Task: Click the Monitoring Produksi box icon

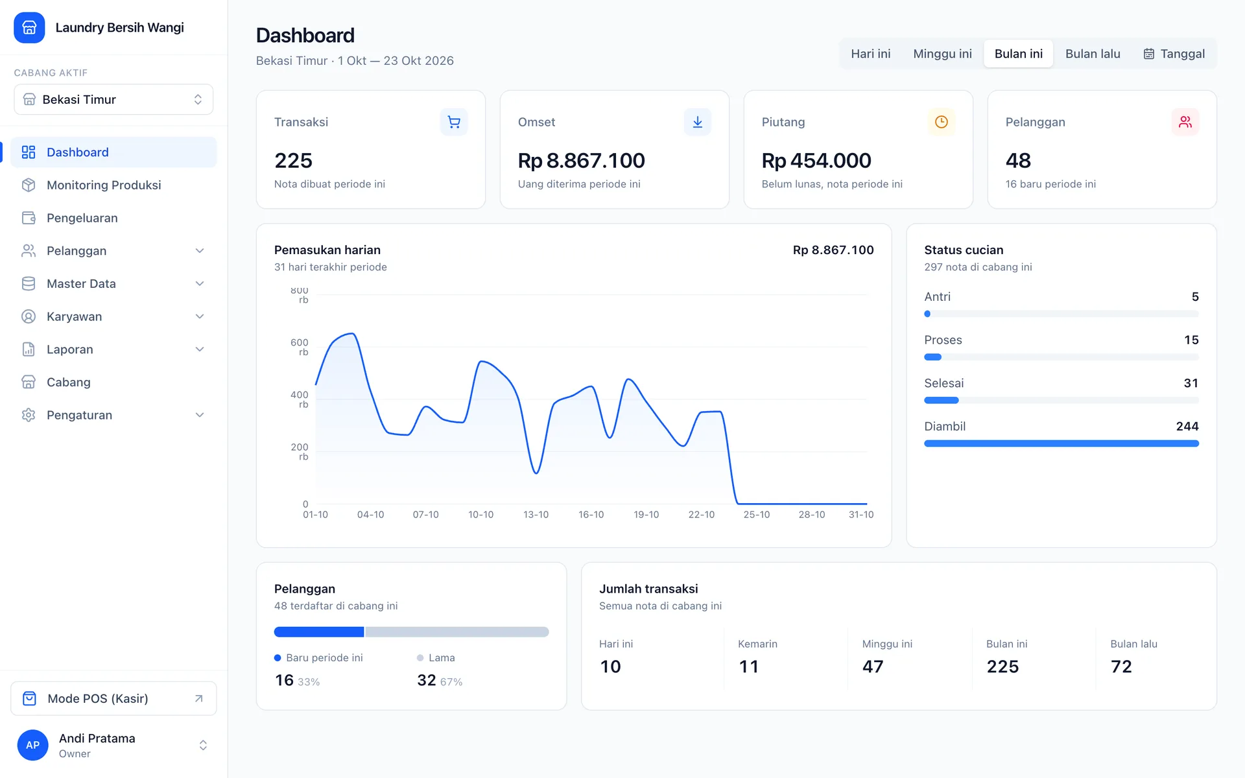Action: (29, 185)
